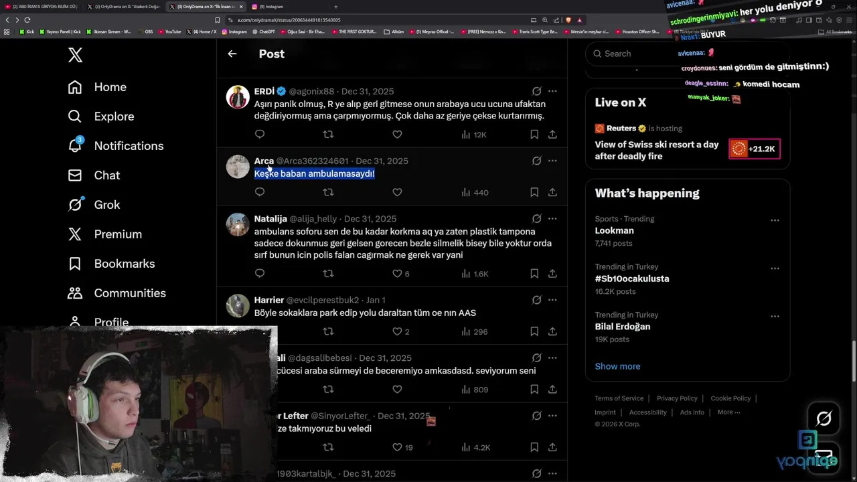Viewport: 857px width, 482px height.
Task: Open the Terms of Service footer link
Action: click(x=619, y=398)
